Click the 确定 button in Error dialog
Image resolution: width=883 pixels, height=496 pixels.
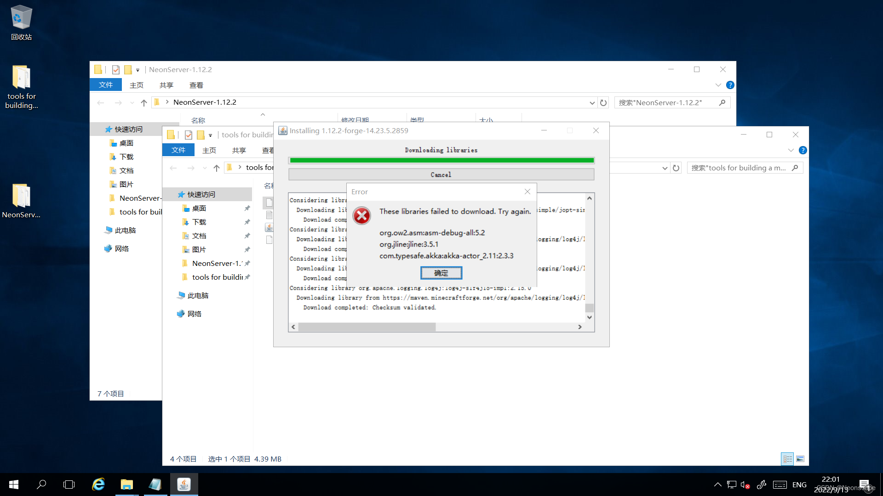(441, 273)
